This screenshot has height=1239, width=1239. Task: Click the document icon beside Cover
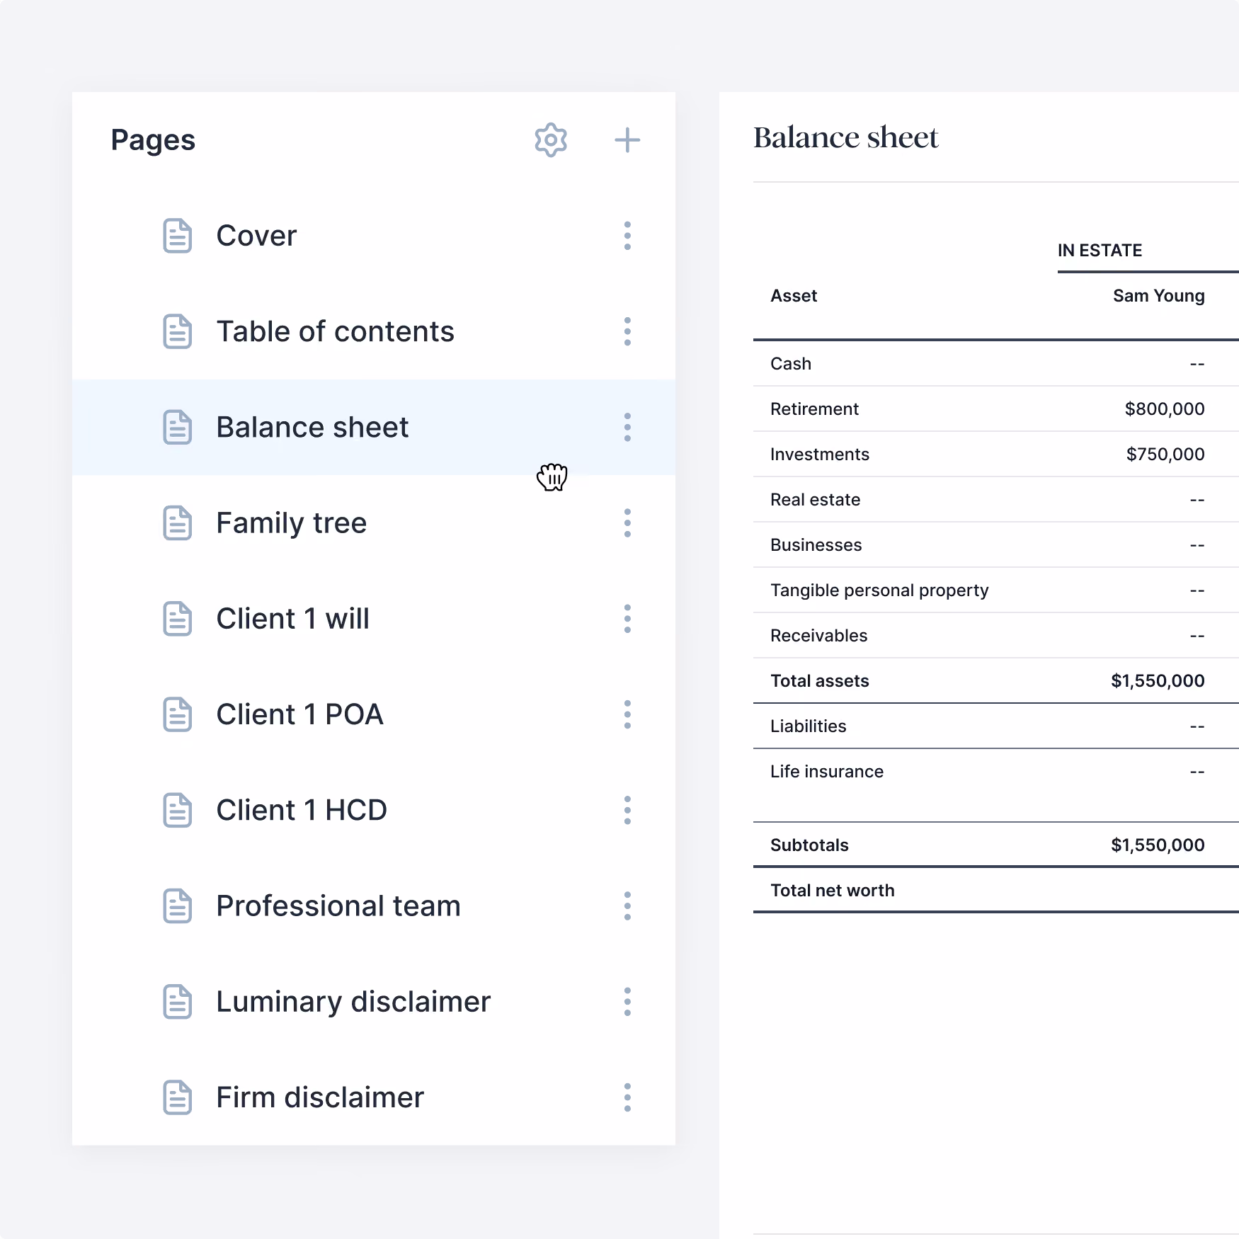click(x=178, y=236)
